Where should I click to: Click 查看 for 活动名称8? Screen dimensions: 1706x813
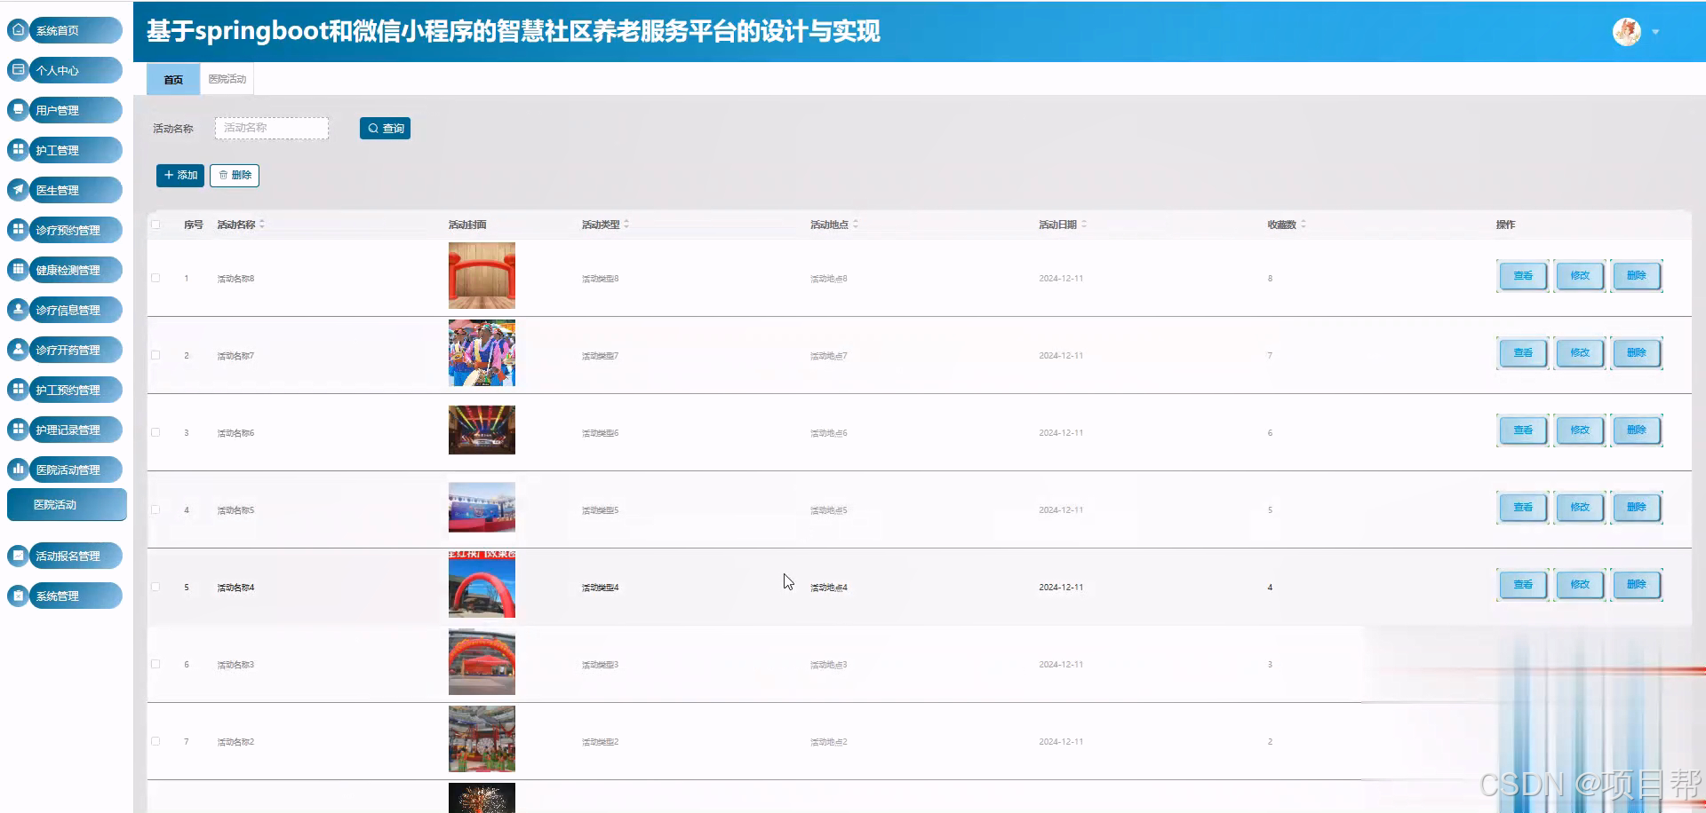click(1523, 276)
